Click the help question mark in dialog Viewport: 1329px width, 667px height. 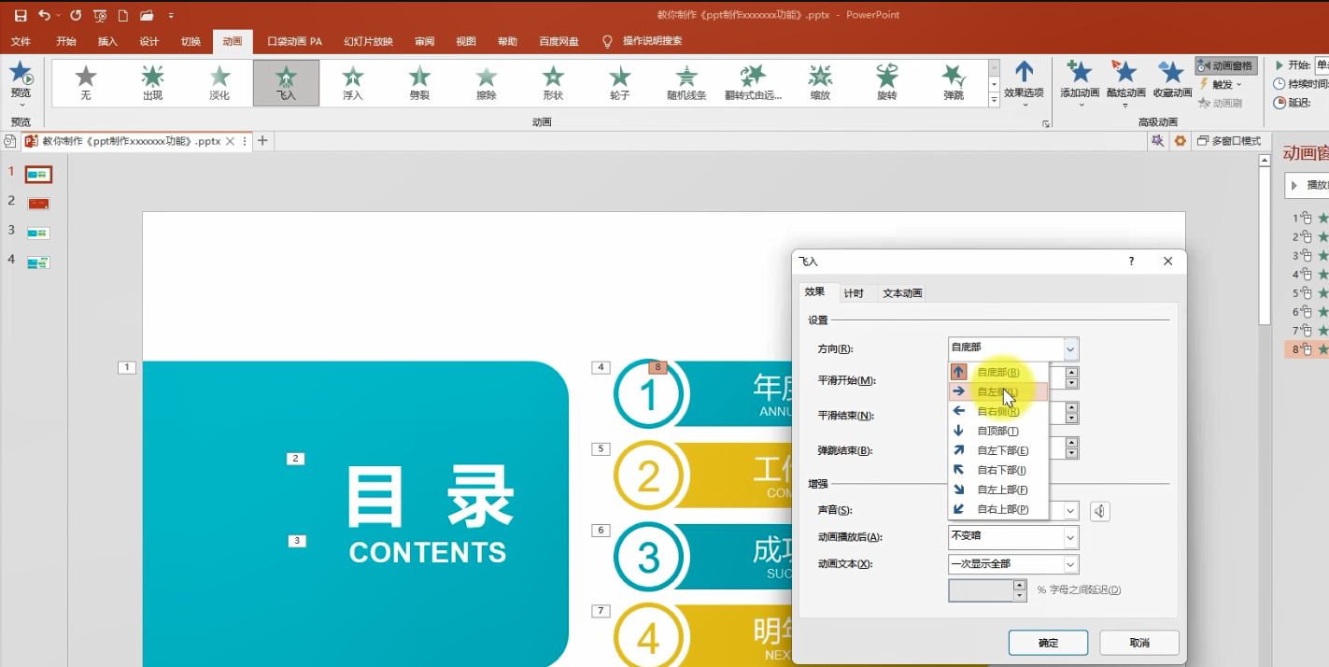coord(1132,262)
